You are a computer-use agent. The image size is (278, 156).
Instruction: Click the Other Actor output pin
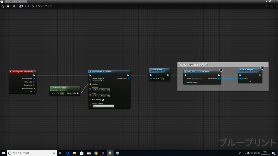coord(34,82)
